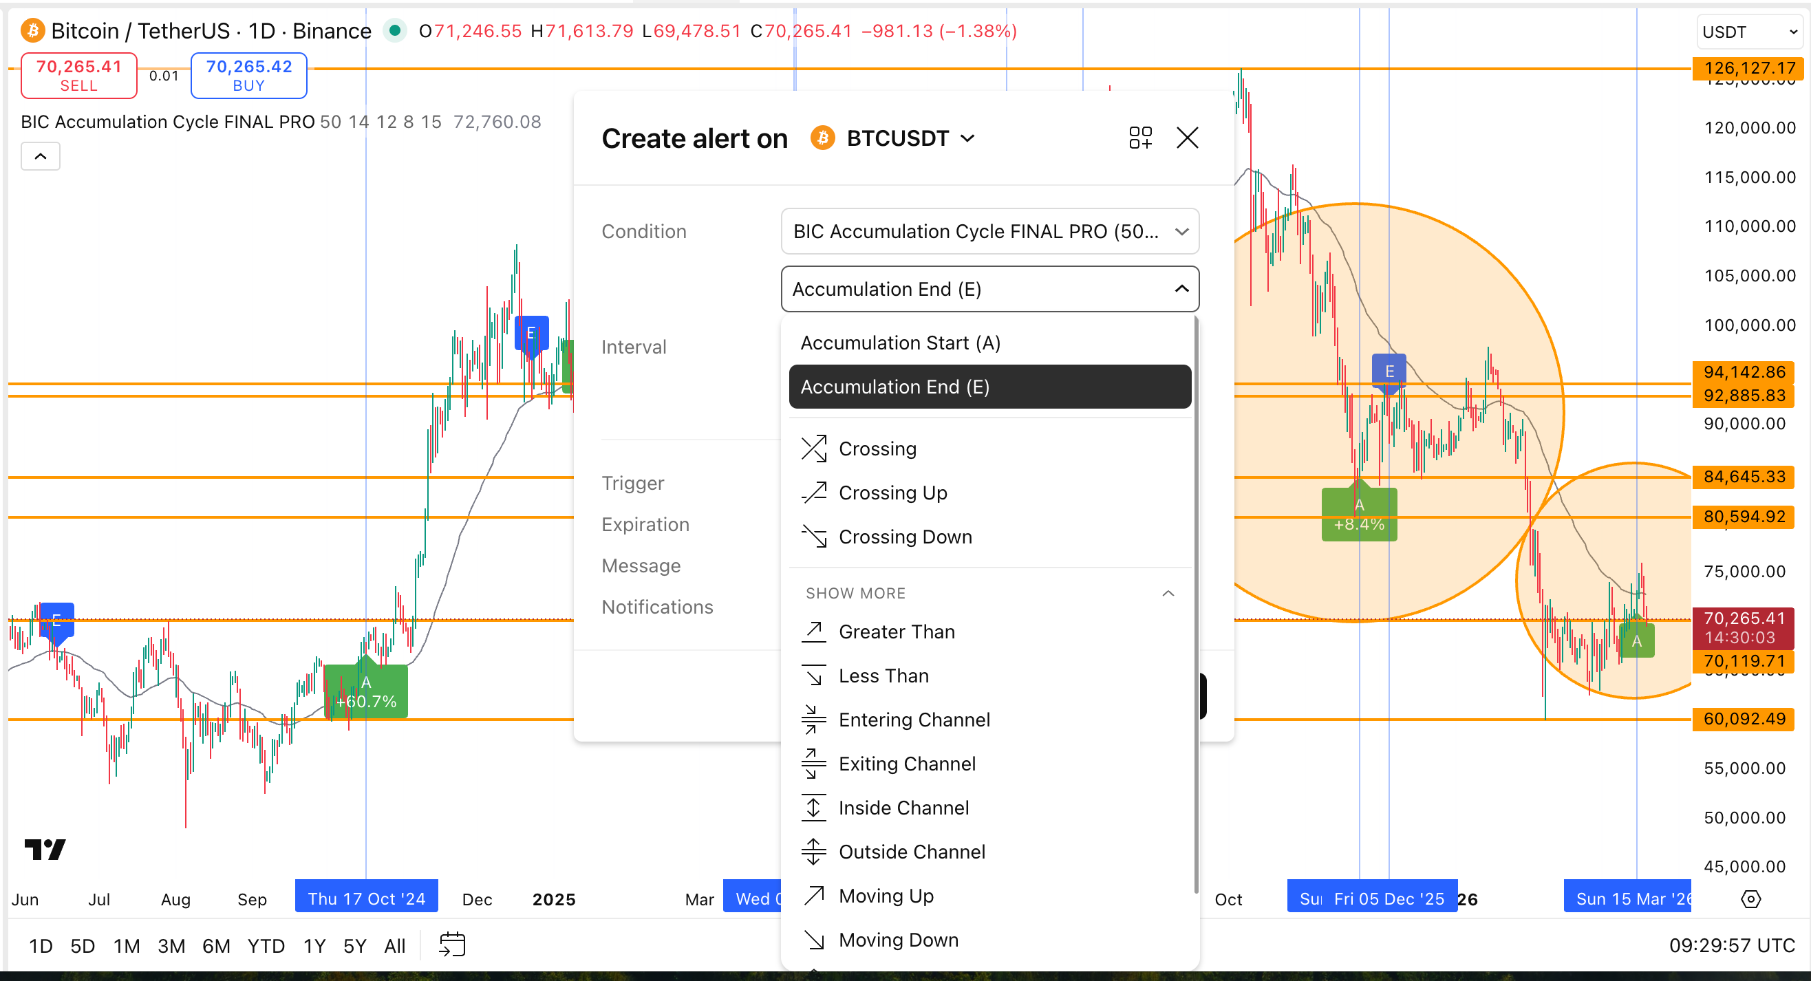Switch to the 1Y timeframe
Screen dimensions: 1811x981
pyautogui.click(x=314, y=945)
